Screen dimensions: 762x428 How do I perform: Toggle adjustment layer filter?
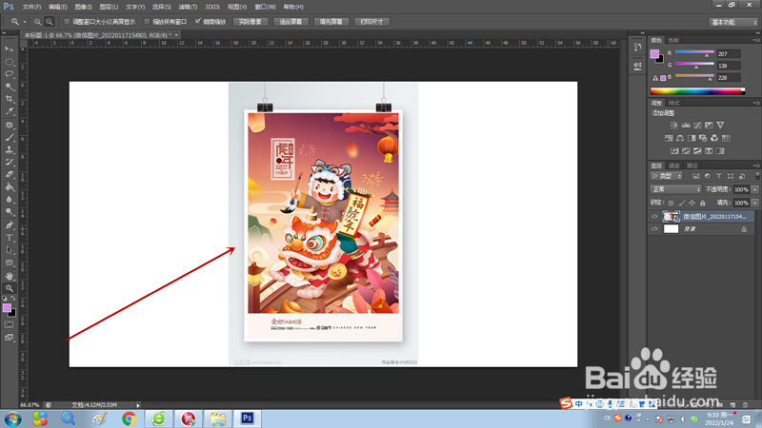tap(708, 176)
